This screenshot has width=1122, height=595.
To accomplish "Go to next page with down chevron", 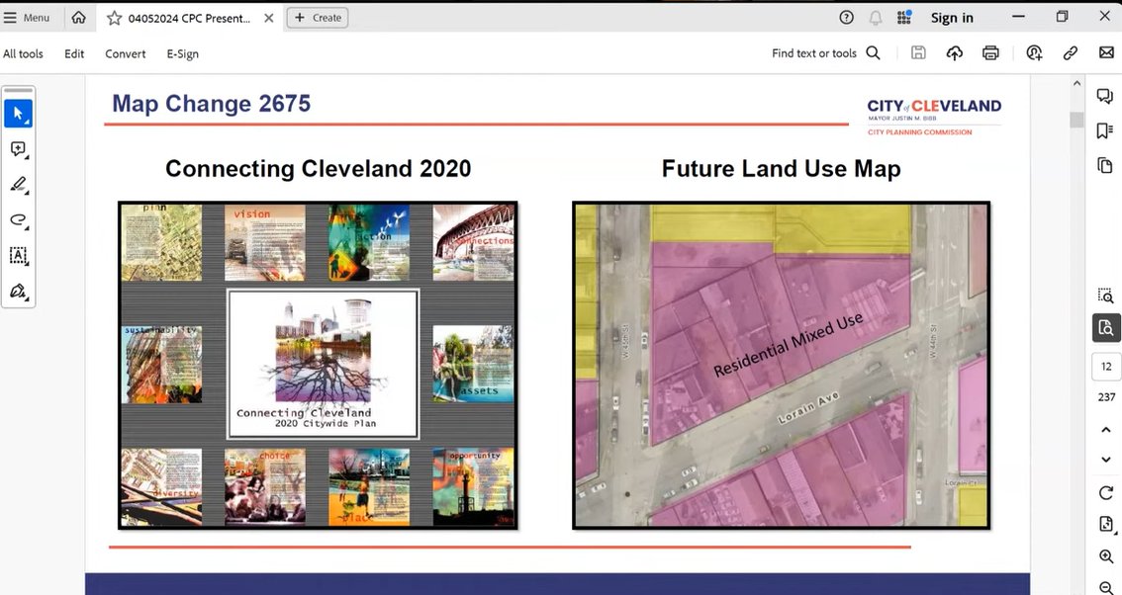I will 1106,460.
